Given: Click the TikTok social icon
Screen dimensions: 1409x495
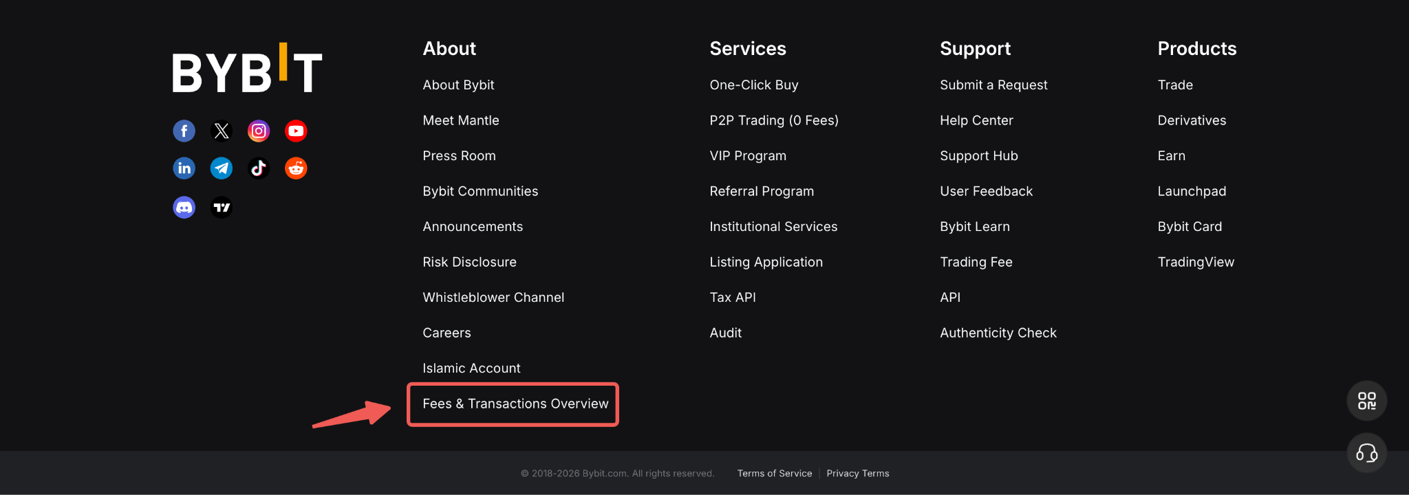Looking at the screenshot, I should tap(259, 168).
